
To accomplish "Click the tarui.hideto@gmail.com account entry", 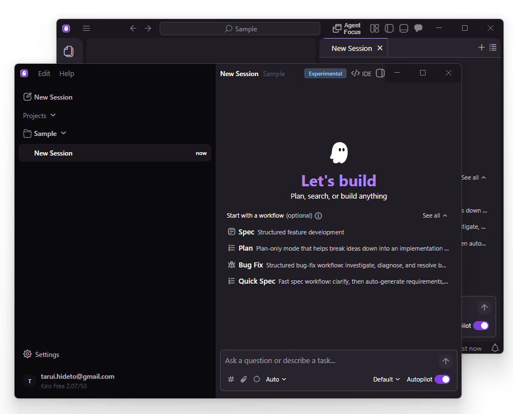I will click(77, 377).
